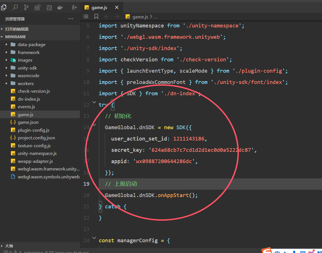This screenshot has width=322, height=253.
Task: Open the Extensions view icon
Action: pos(38,8)
